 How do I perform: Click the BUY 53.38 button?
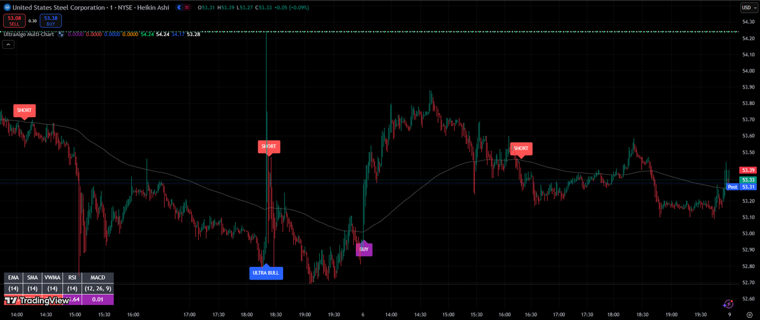pyautogui.click(x=51, y=21)
